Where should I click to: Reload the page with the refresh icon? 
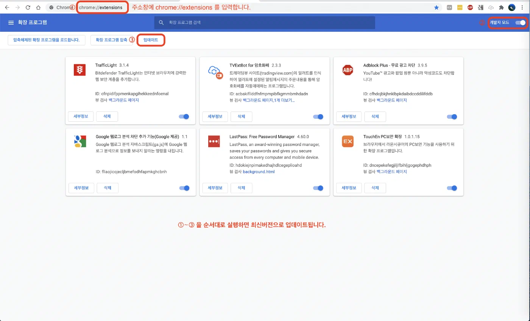(x=28, y=7)
